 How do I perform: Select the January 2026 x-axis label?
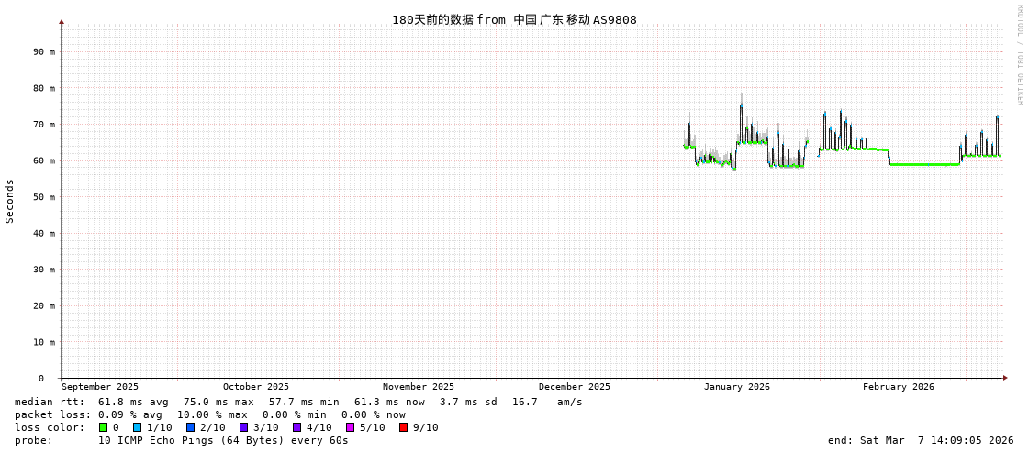(x=736, y=387)
